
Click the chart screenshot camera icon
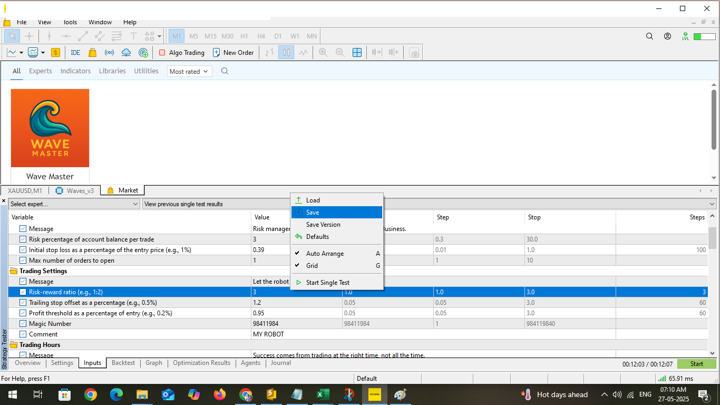click(415, 53)
